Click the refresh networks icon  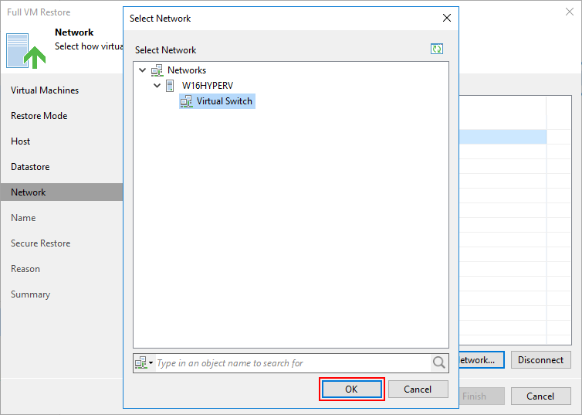click(x=437, y=49)
